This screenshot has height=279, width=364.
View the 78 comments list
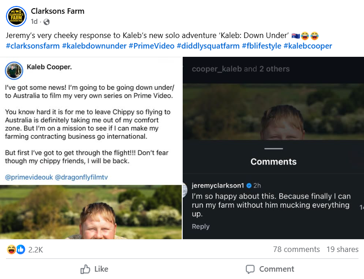click(x=296, y=249)
